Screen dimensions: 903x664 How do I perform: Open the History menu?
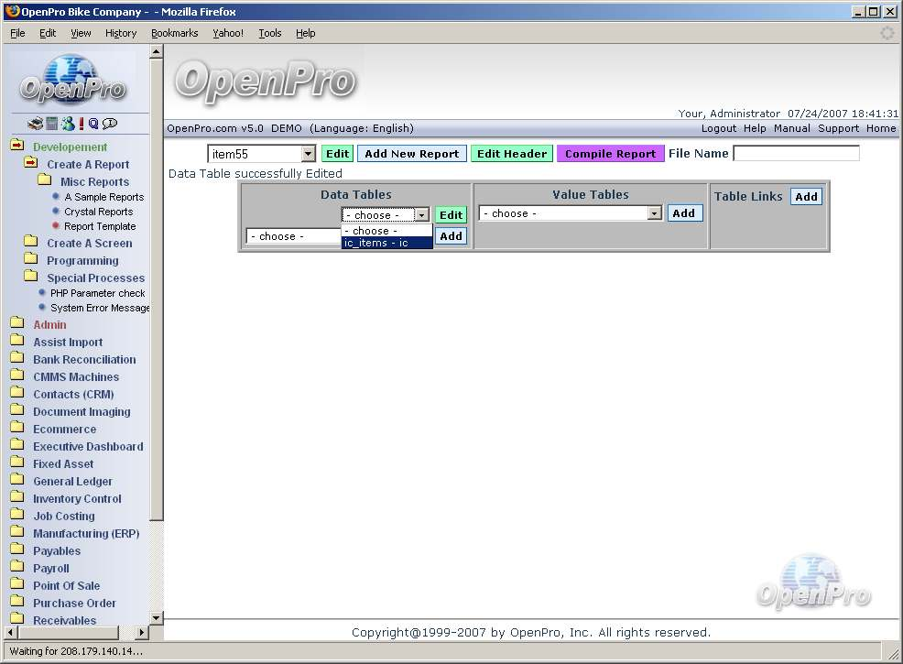(x=120, y=33)
